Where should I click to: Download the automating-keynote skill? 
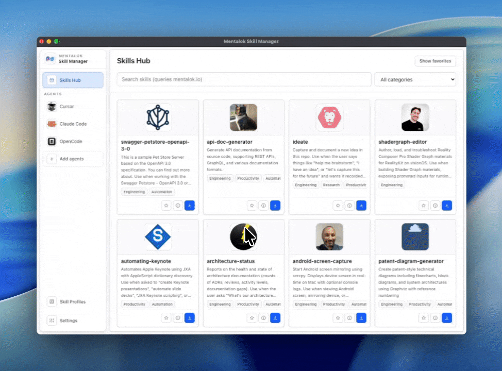(190, 318)
